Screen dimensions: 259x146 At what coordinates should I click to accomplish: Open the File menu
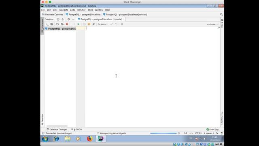43,10
